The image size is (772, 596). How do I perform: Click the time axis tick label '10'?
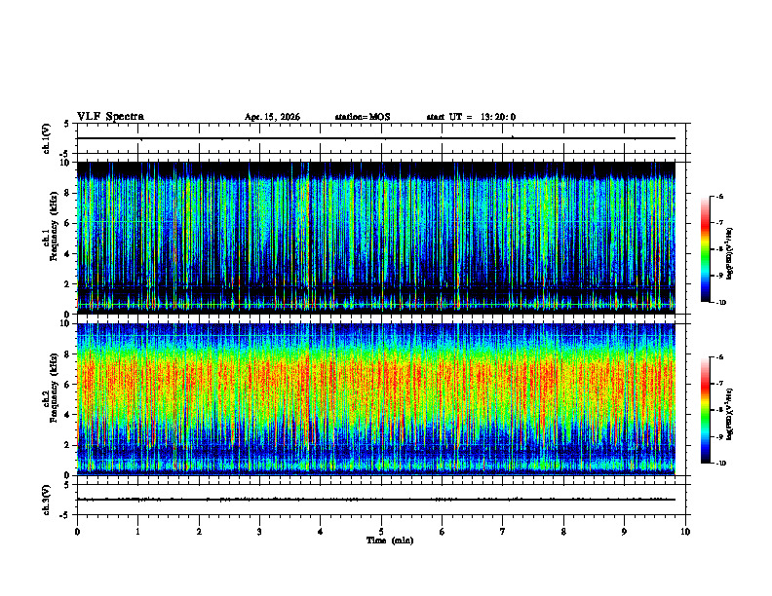(x=685, y=532)
